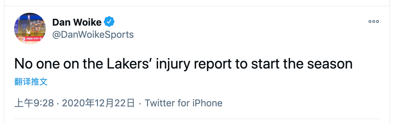This screenshot has width=394, height=123.
Task: Click the white arrow inside the avatar image
Action: tap(28, 32)
